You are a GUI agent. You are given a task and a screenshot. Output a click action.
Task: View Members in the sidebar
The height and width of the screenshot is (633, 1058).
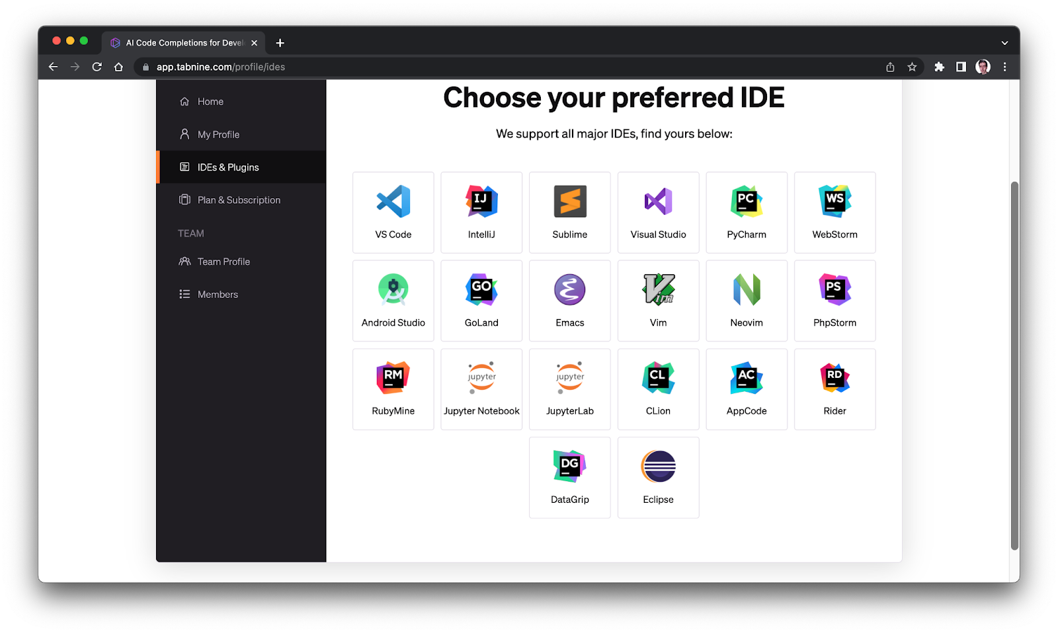tap(241, 295)
